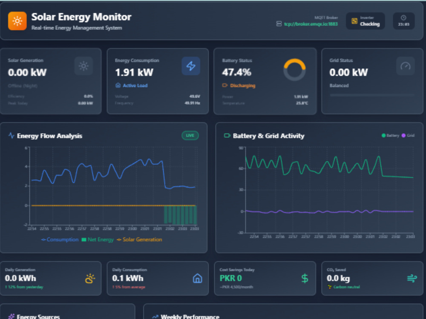Click the 12% from yesterday text
The width and height of the screenshot is (426, 319).
[24, 287]
